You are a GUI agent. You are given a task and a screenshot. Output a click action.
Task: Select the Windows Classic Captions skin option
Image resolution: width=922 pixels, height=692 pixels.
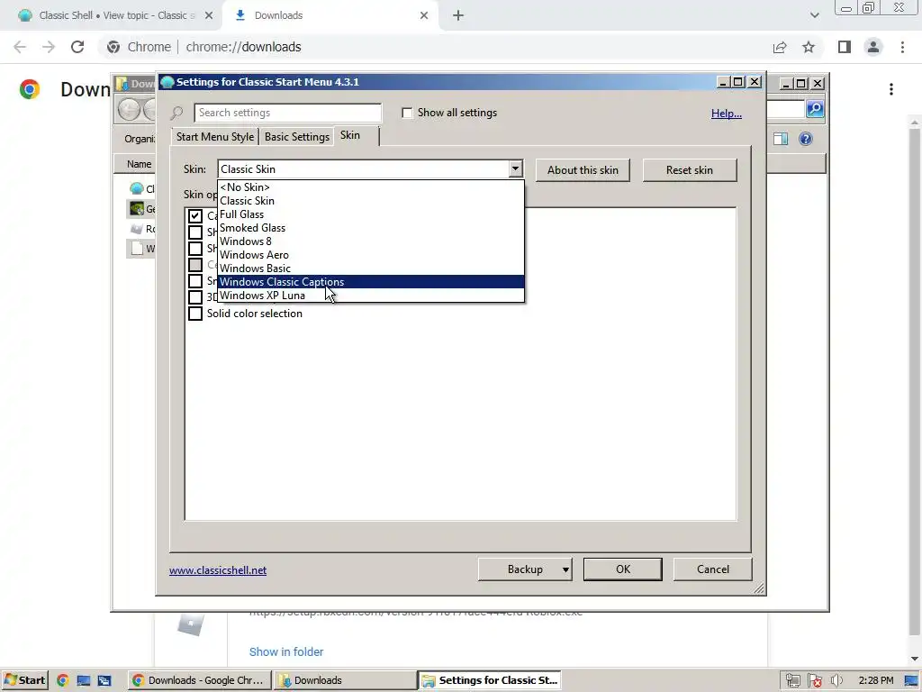370,282
